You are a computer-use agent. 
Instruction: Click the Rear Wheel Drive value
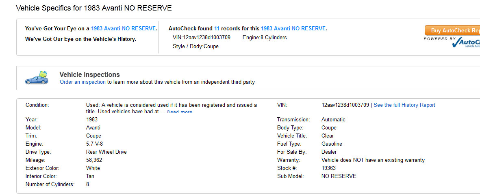point(106,152)
